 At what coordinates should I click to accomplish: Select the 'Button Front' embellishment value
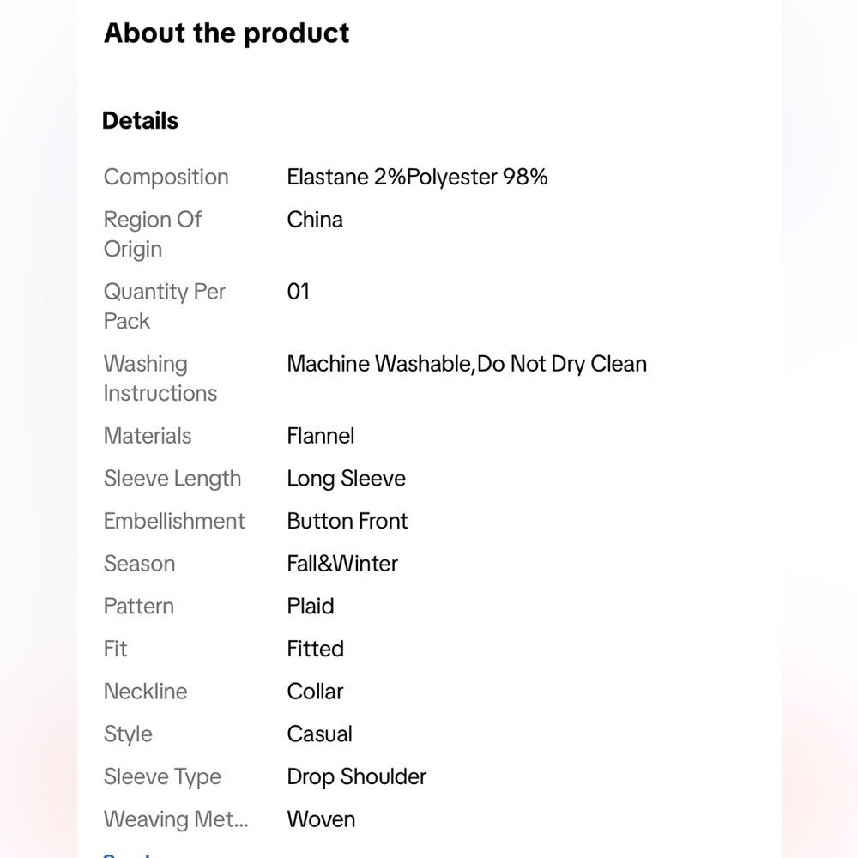(x=347, y=521)
